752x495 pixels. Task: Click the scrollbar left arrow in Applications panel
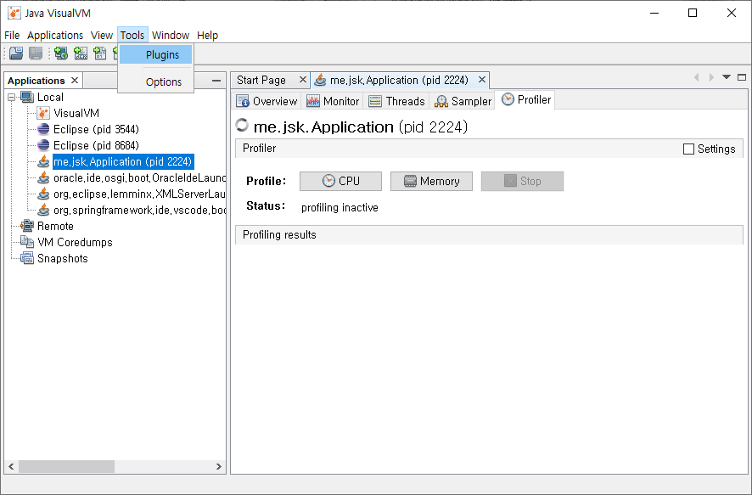pos(11,466)
